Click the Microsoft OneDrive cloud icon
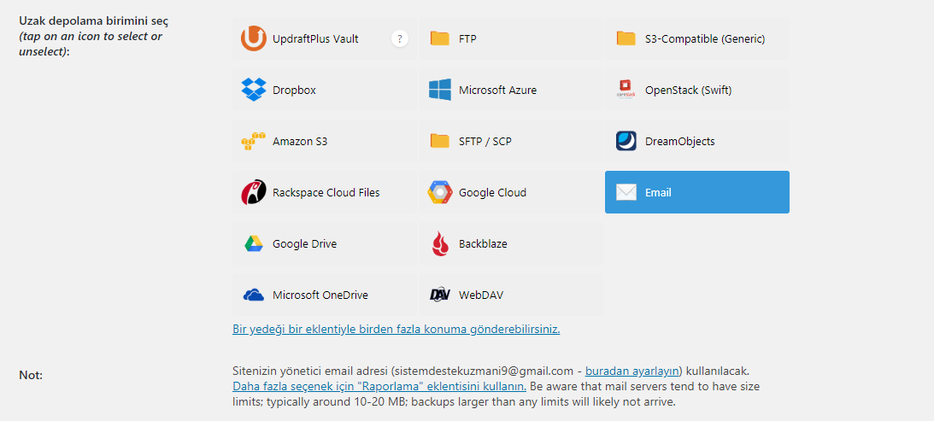The image size is (934, 421). [254, 295]
